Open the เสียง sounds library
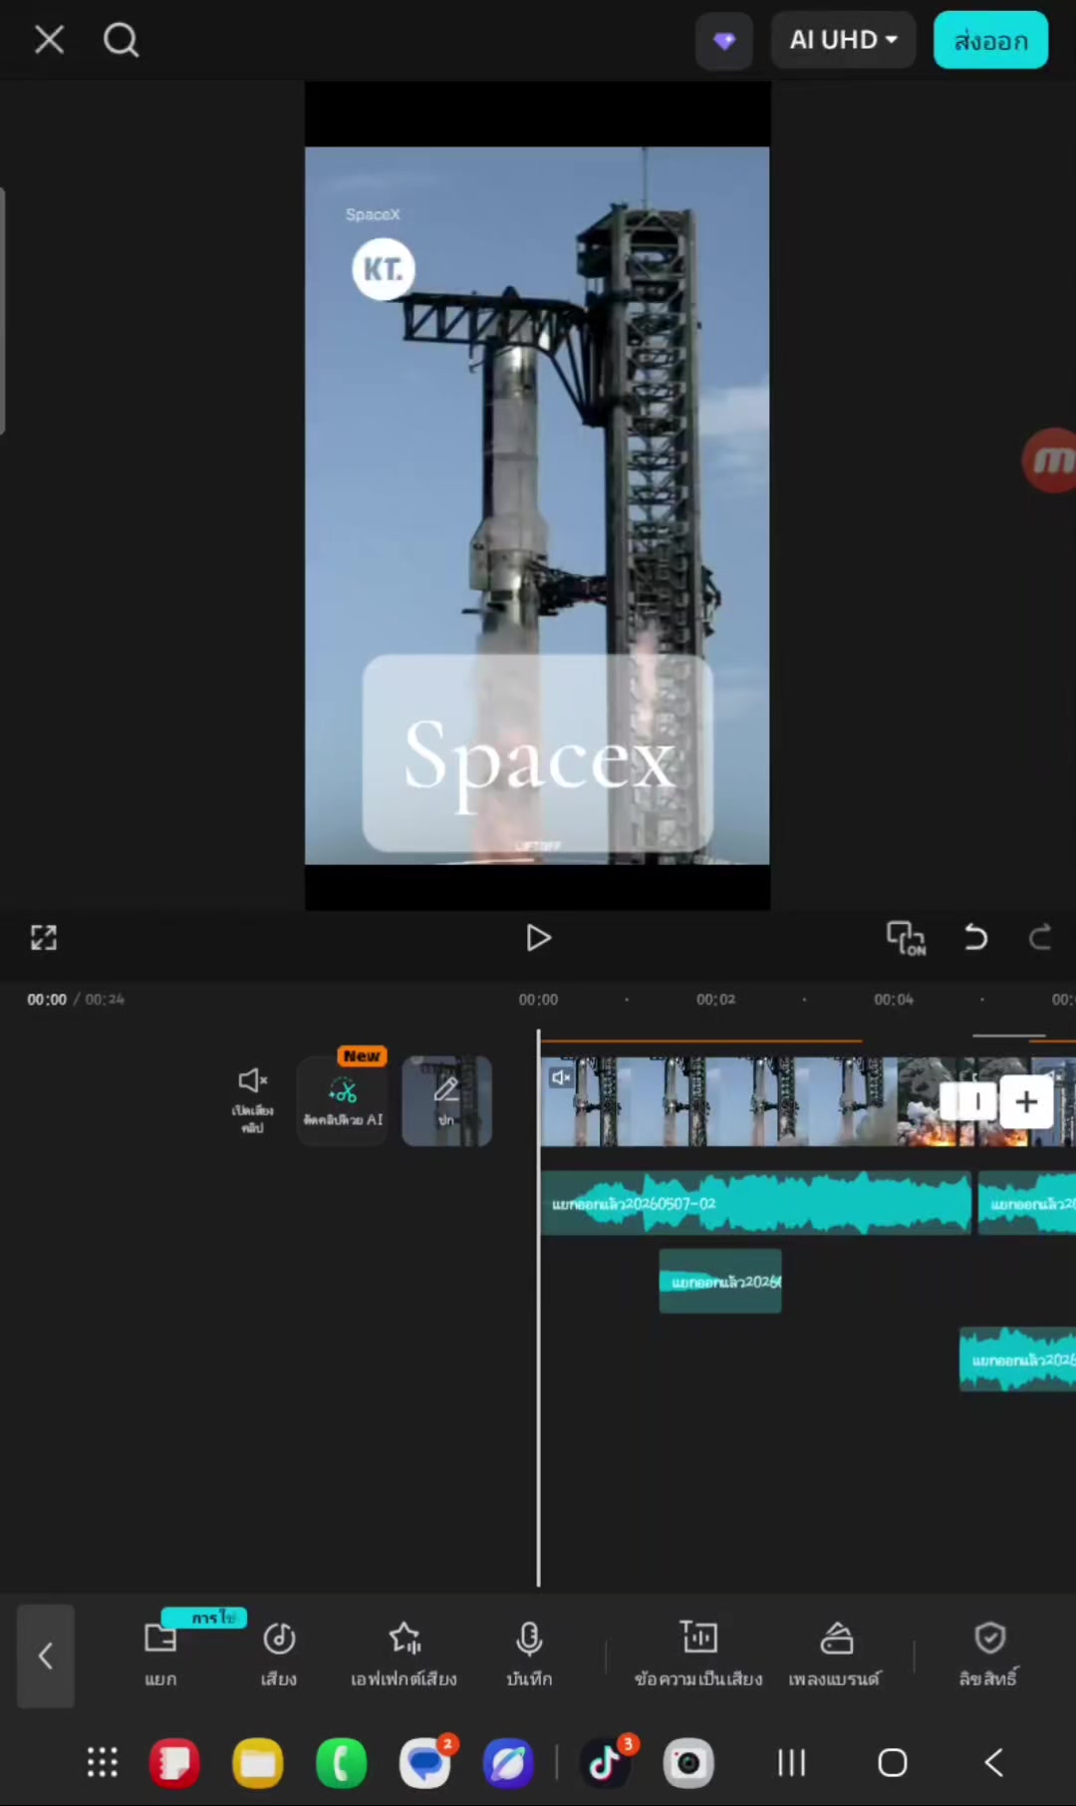 tap(279, 1655)
